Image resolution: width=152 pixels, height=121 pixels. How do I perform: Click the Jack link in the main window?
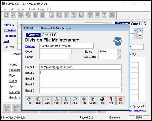(12, 86)
